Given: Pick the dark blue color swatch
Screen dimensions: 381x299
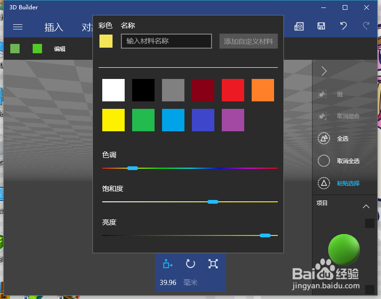Looking at the screenshot, I should pos(203,120).
